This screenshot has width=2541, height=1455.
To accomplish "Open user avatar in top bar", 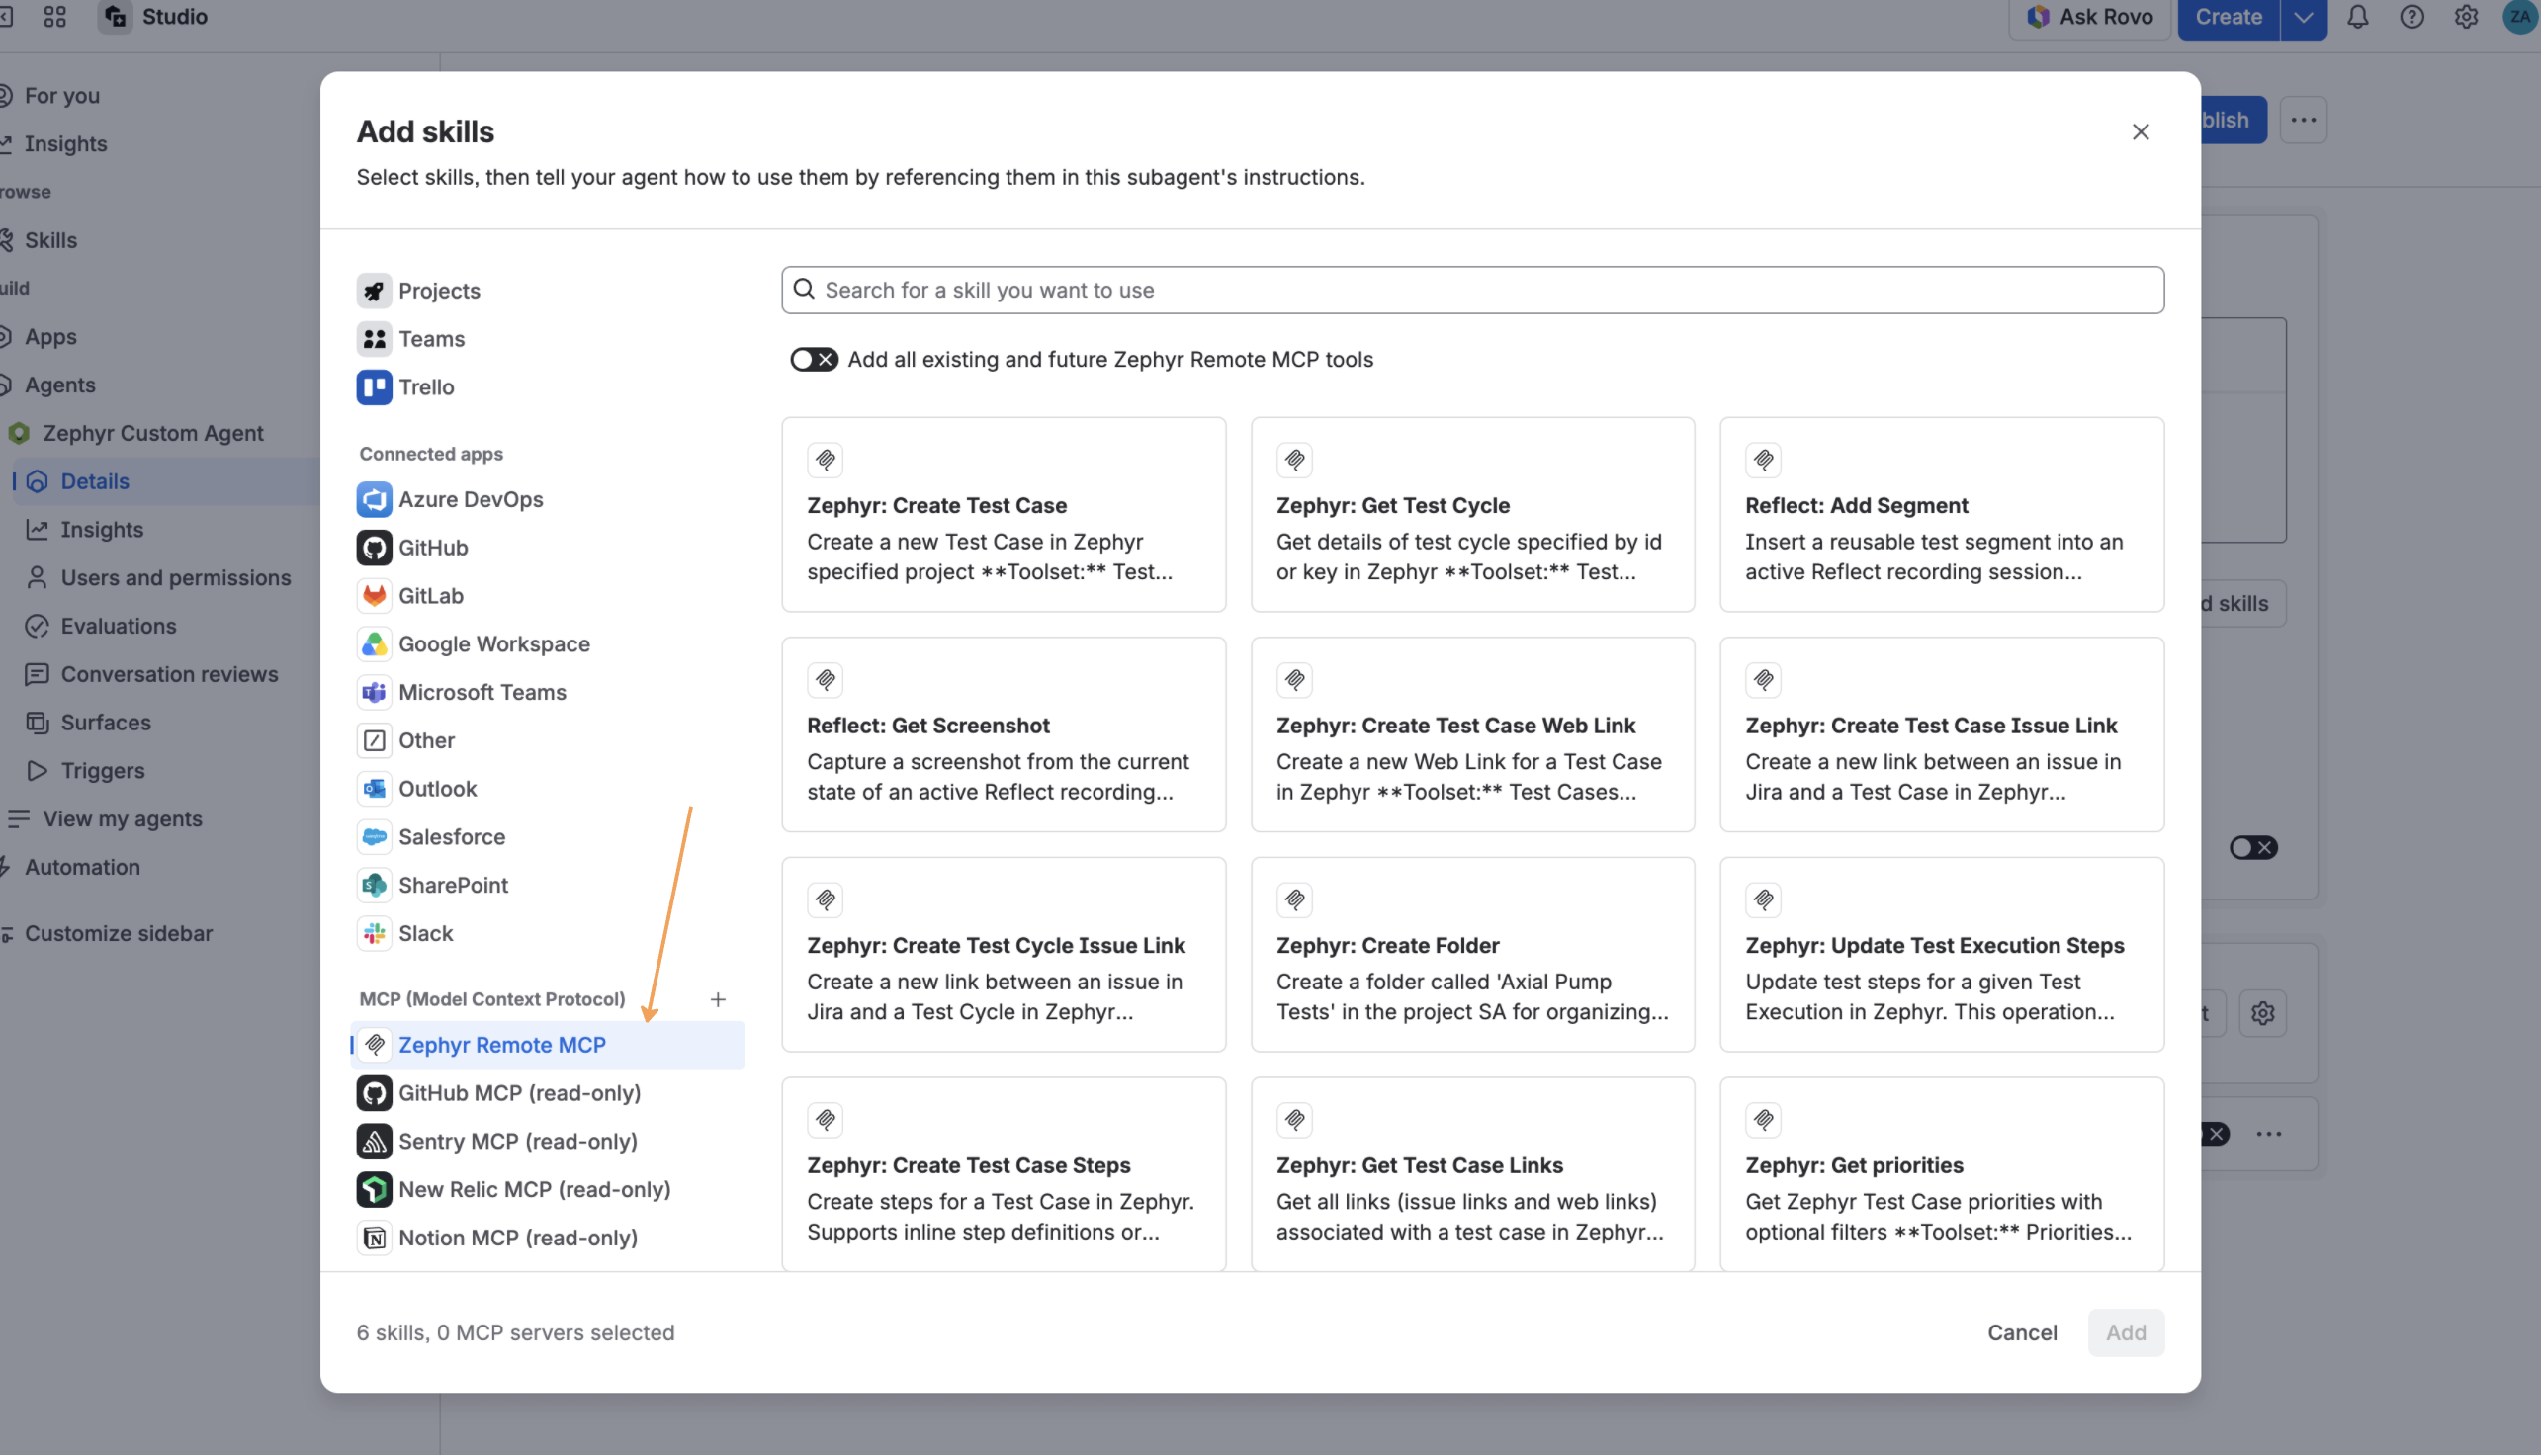I will click(2521, 17).
